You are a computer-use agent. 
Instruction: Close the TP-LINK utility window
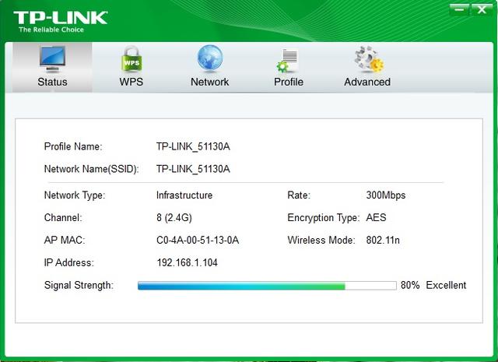click(x=482, y=9)
